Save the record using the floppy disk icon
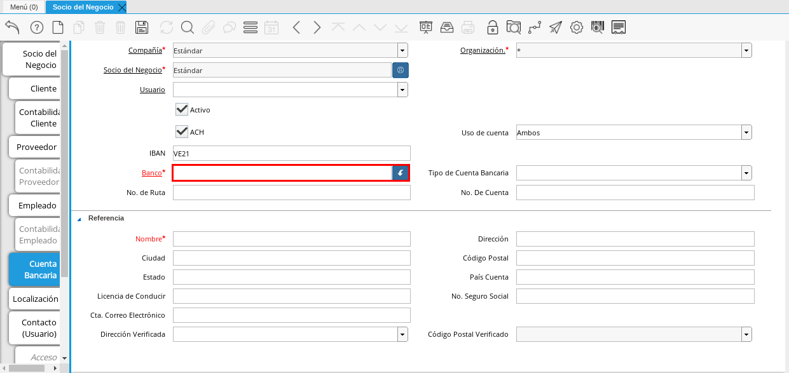Screen dimensions: 789x373 tap(142, 27)
